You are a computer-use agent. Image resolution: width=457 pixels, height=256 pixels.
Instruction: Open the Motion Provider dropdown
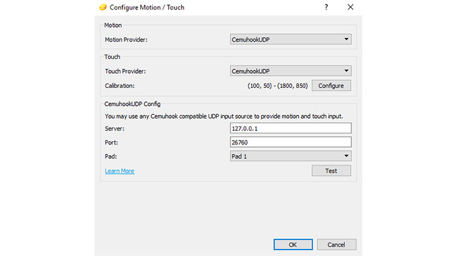[x=290, y=39]
